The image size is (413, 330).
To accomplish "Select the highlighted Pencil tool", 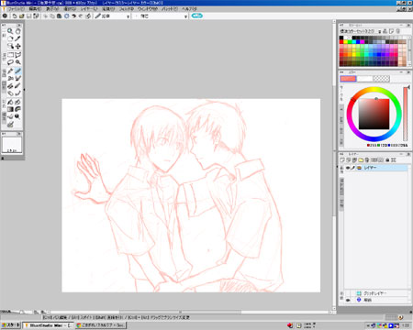I will point(18,71).
